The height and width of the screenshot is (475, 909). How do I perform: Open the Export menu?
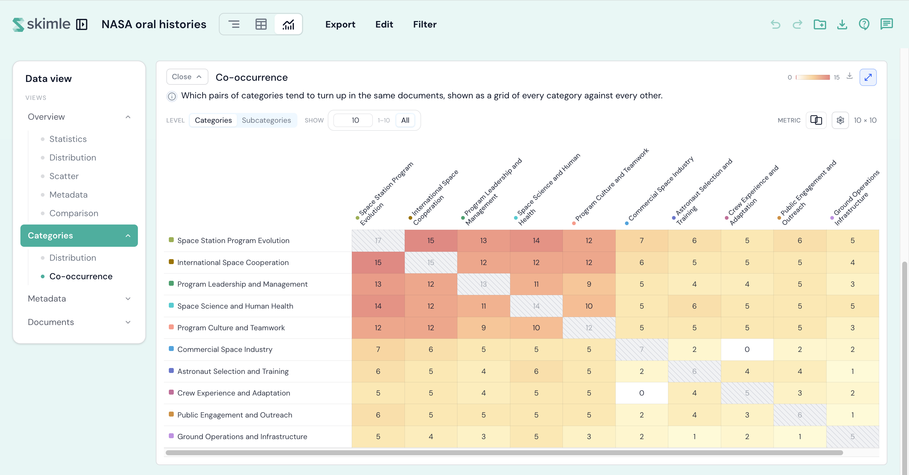pyautogui.click(x=340, y=24)
